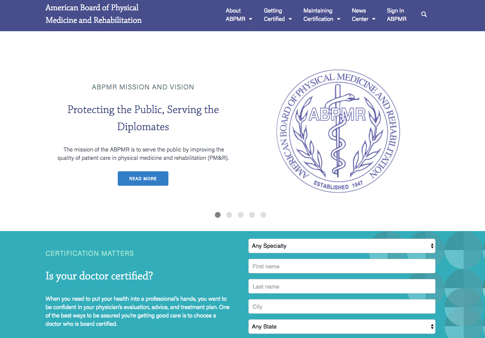Select the fifth carousel slide dot
This screenshot has width=485, height=338.
coord(263,215)
